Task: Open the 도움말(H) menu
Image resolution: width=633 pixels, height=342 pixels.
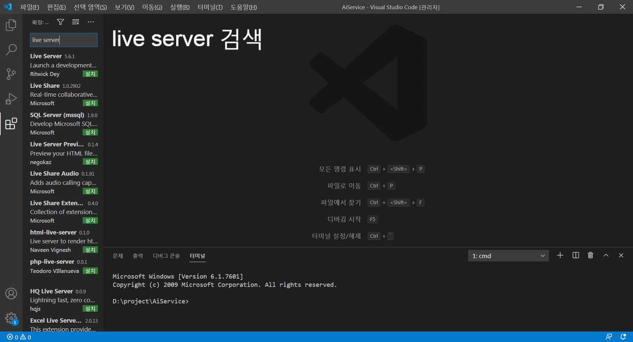Action: (244, 7)
